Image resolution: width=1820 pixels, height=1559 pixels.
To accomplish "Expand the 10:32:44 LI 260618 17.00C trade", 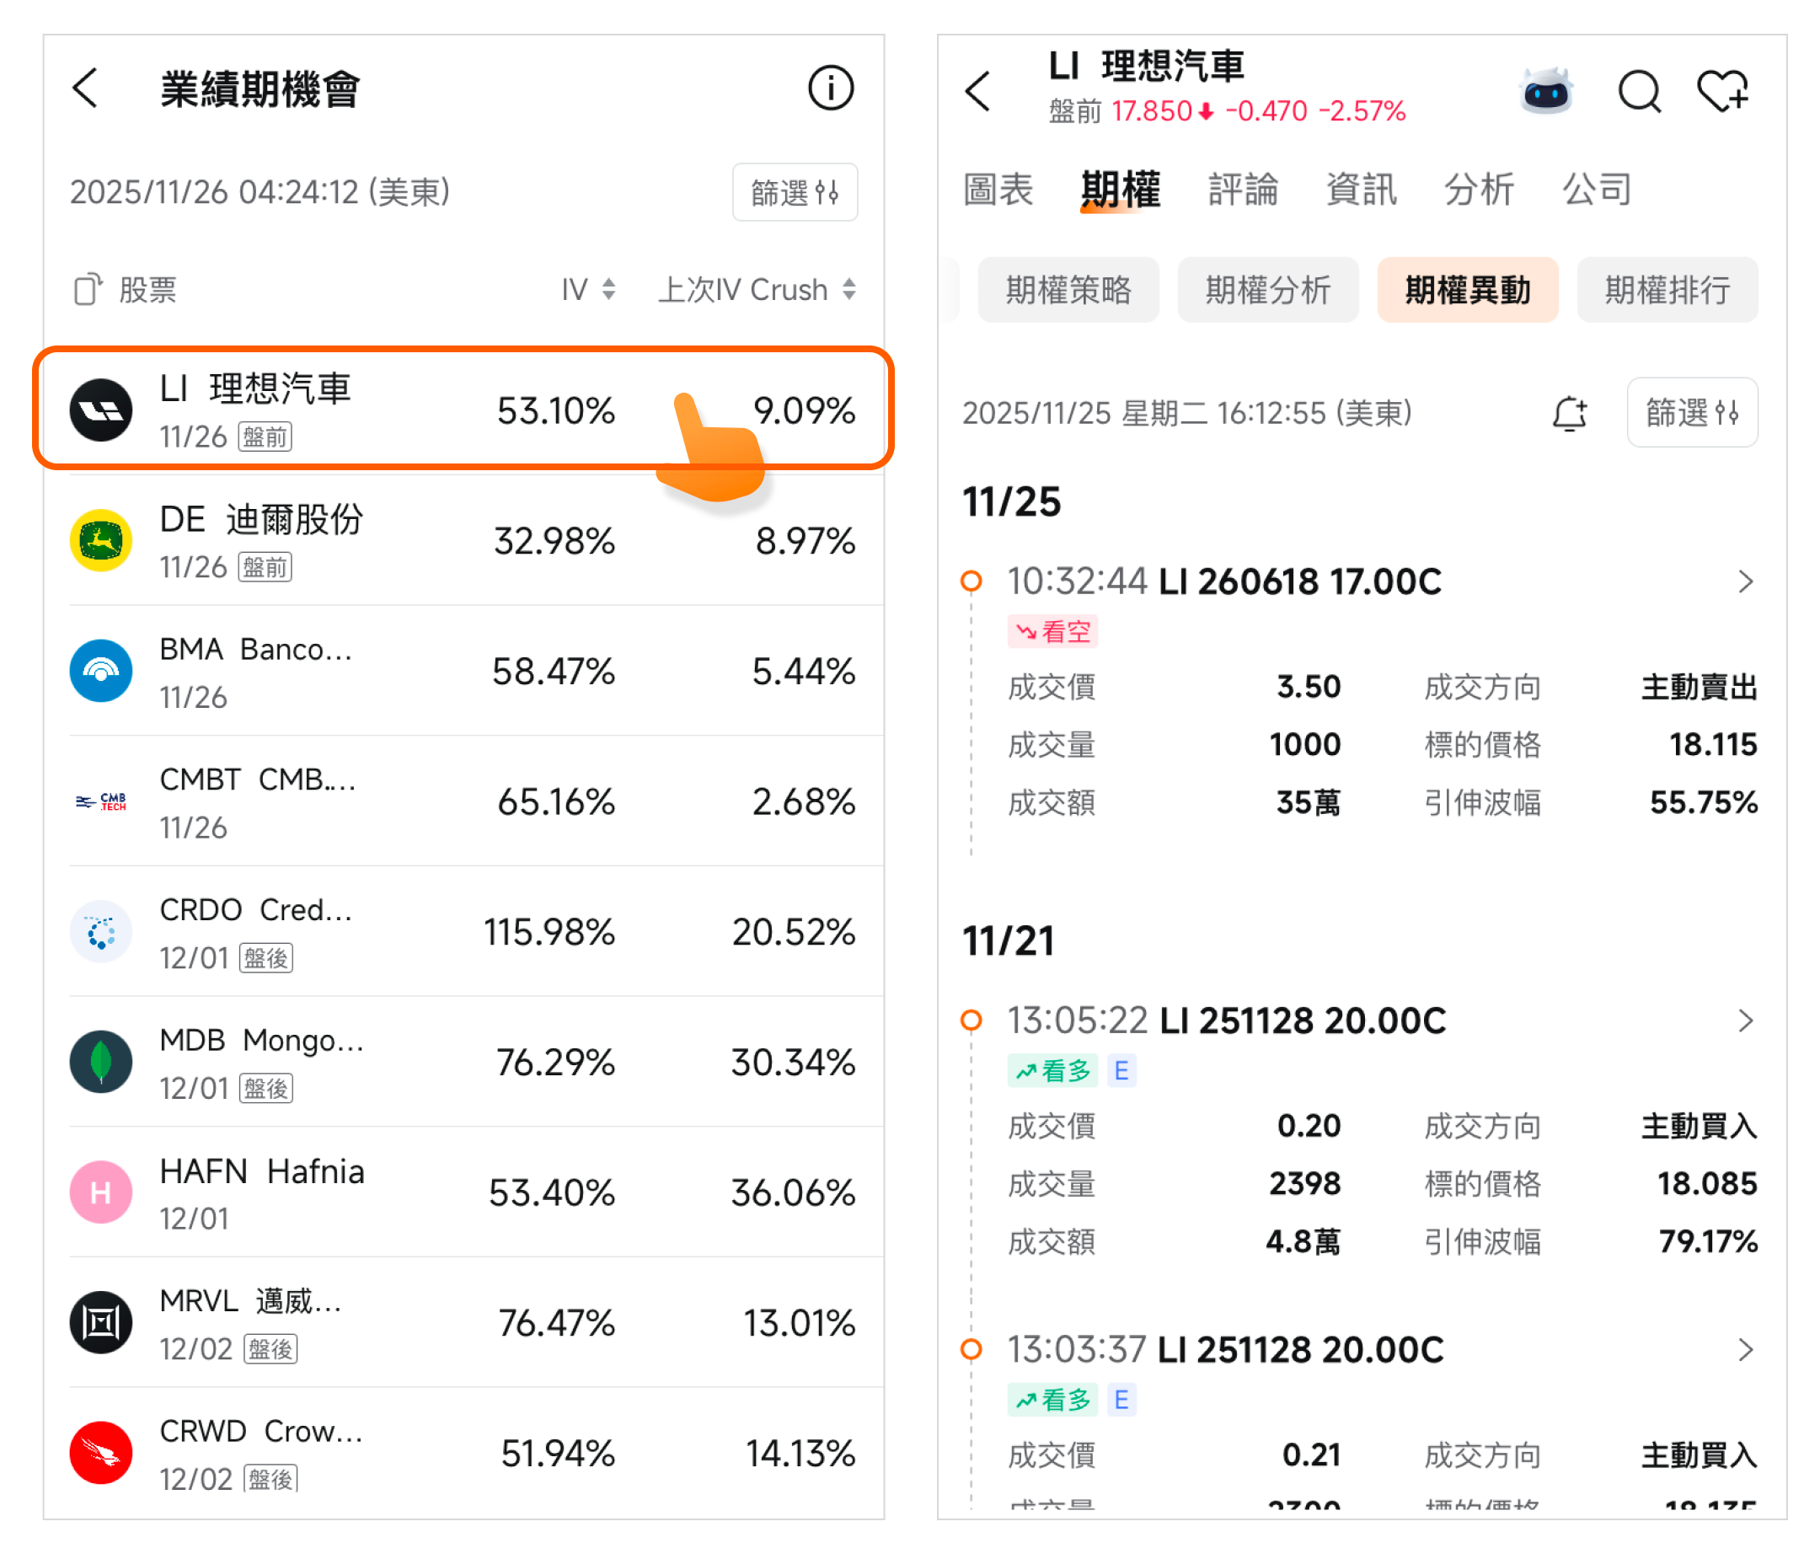I will pos(1744,581).
